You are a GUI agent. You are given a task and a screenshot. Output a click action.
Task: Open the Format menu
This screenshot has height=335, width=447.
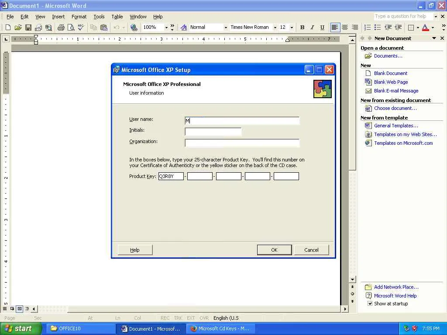click(79, 17)
